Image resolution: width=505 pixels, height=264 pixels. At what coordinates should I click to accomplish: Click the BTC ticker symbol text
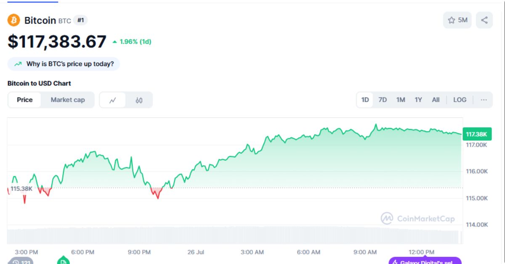64,21
